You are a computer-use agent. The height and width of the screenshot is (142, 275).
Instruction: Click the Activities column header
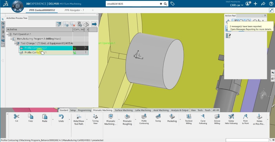pyautogui.click(x=40, y=29)
